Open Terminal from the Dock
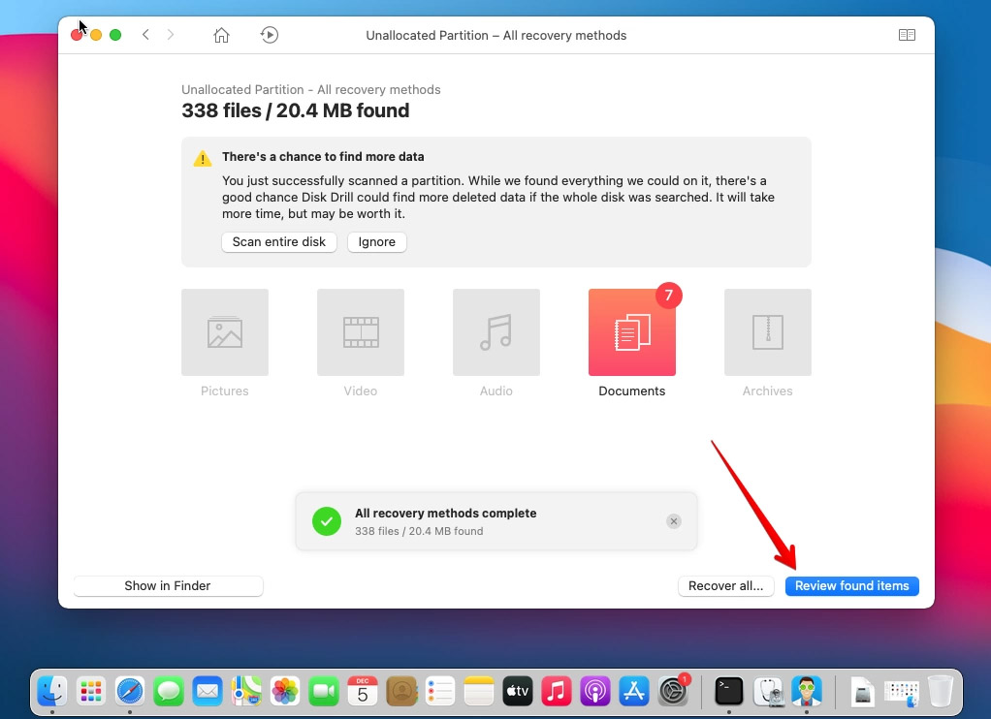This screenshot has width=991, height=719. pyautogui.click(x=729, y=691)
